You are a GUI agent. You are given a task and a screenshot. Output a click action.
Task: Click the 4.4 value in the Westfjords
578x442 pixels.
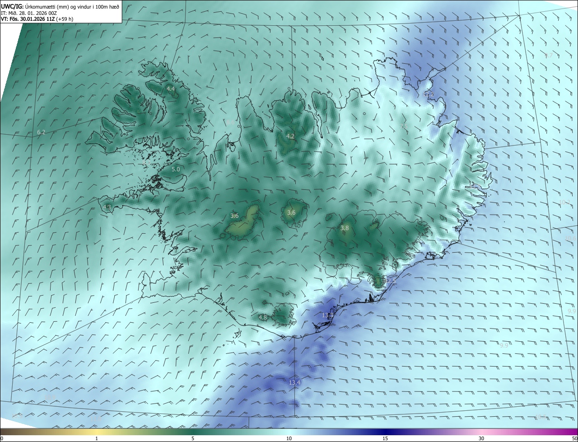point(171,89)
